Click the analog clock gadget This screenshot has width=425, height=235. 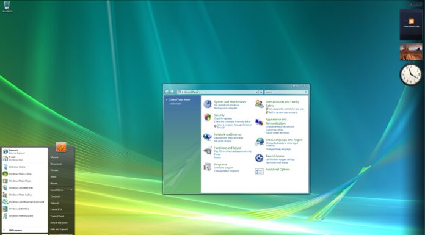point(411,74)
